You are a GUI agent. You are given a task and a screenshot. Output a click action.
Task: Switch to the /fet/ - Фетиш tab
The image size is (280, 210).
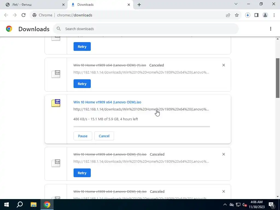pyautogui.click(x=34, y=5)
